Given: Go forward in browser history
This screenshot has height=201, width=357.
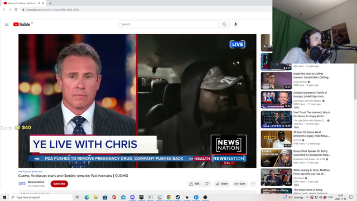Looking at the screenshot, I should click(10, 9).
